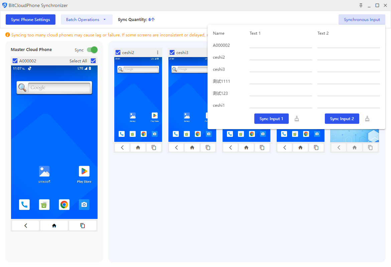The image size is (391, 267).
Task: Open recent apps on master phone
Action: (83, 226)
